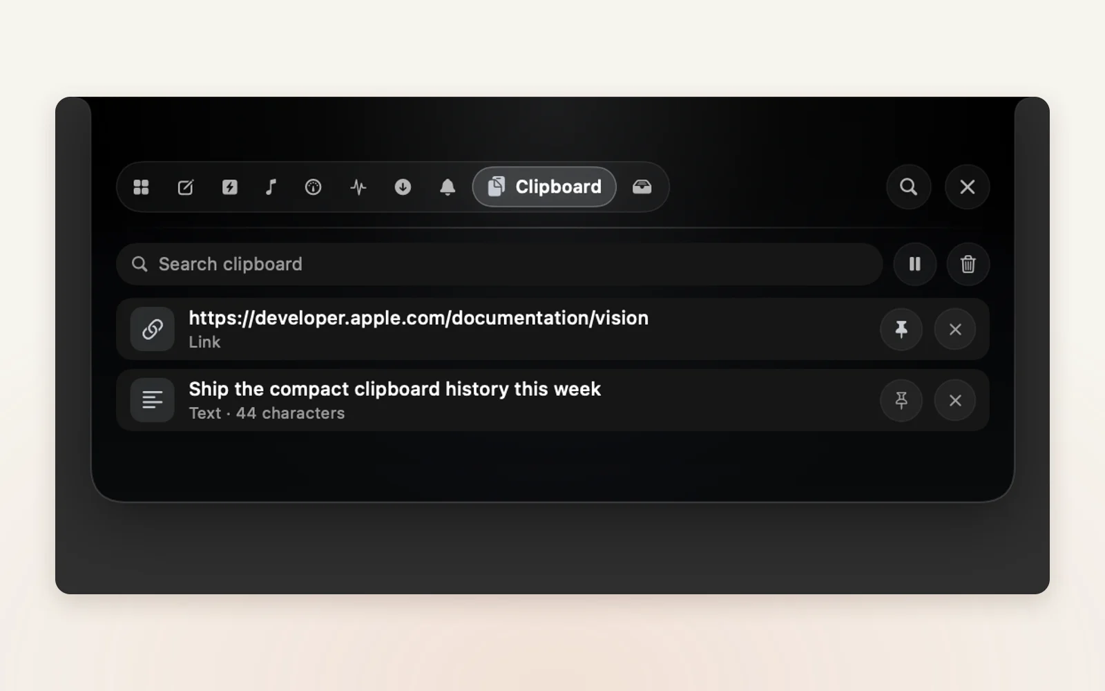Select the lightning bolt shortcuts tab
Image resolution: width=1105 pixels, height=691 pixels.
(x=230, y=187)
